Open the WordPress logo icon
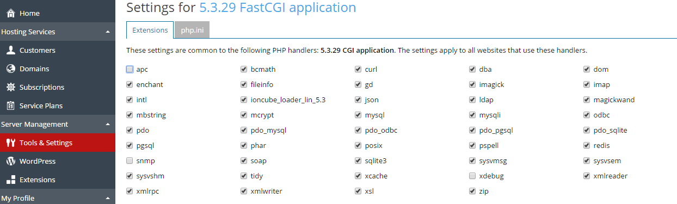Viewport: 677px width, 204px height. [10, 161]
